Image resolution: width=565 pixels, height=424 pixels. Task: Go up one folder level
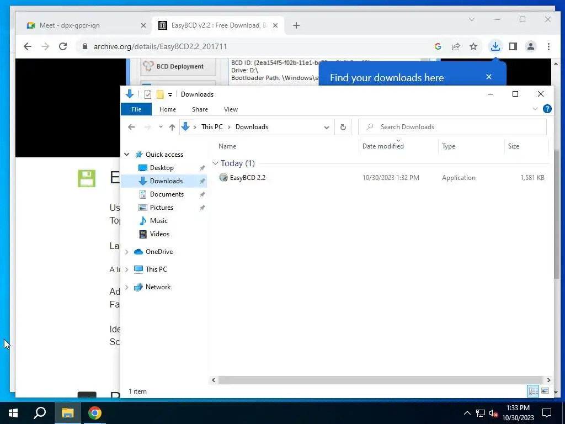172,127
